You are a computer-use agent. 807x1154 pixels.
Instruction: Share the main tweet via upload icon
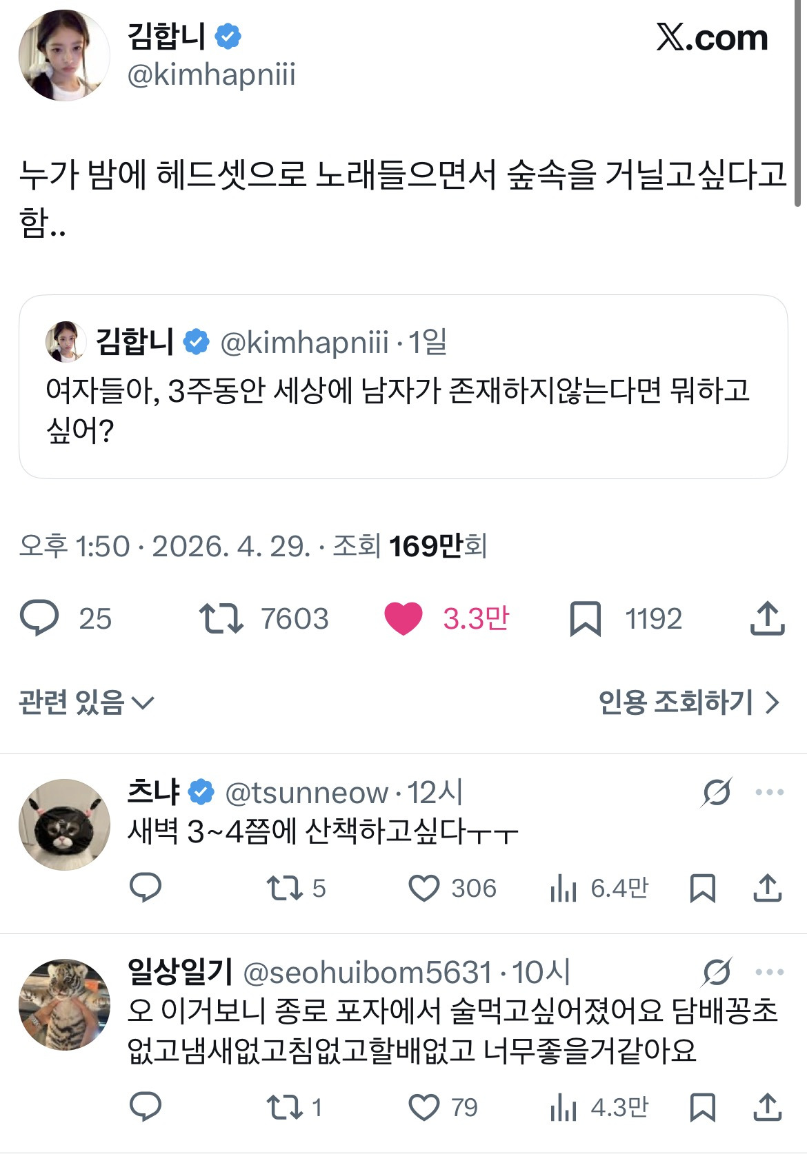767,618
